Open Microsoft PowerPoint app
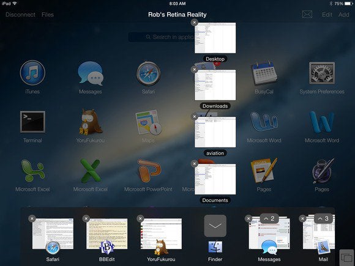 [x=149, y=171]
